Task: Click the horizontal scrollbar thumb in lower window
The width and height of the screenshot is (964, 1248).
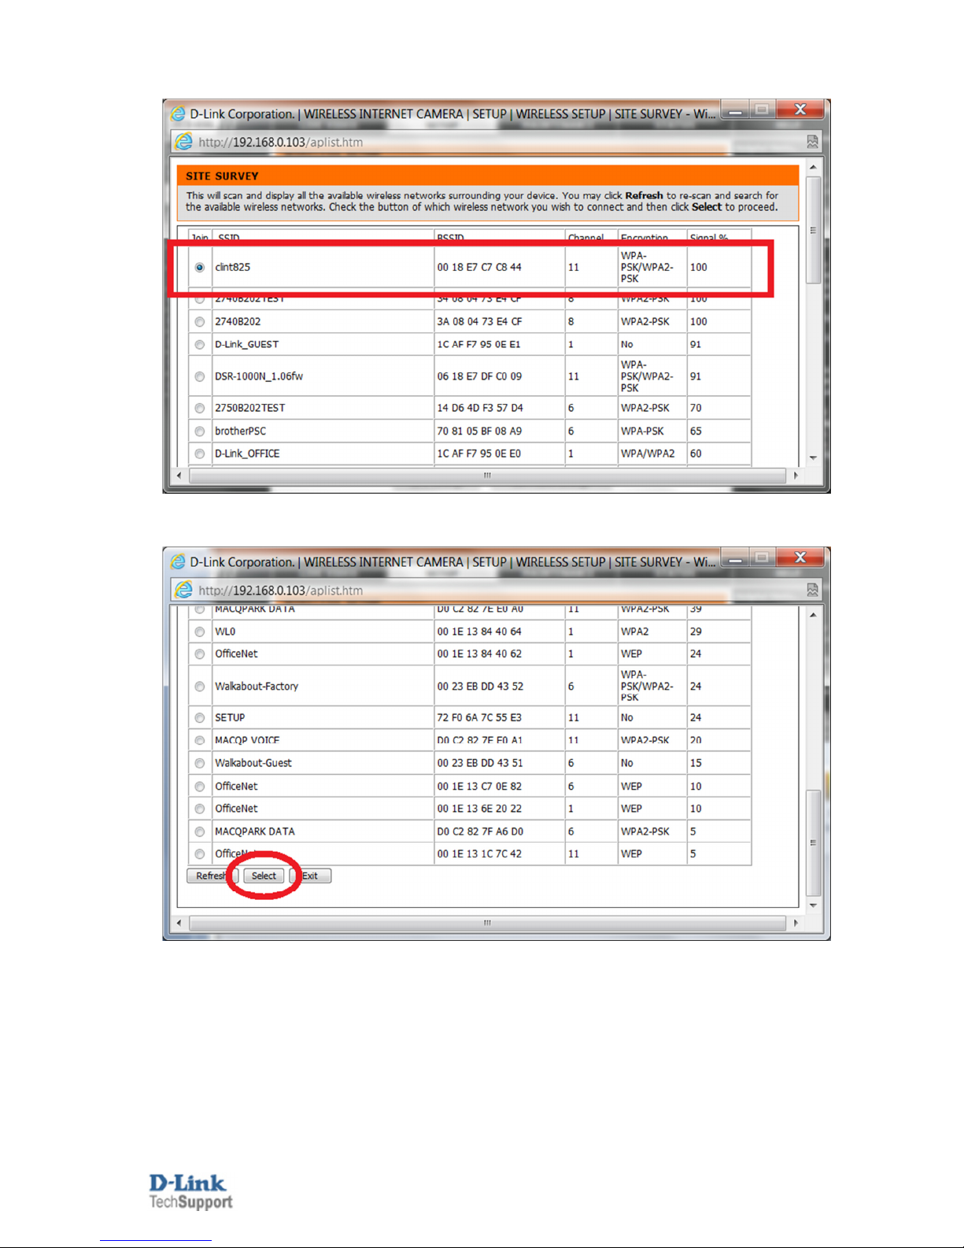Action: point(487,923)
